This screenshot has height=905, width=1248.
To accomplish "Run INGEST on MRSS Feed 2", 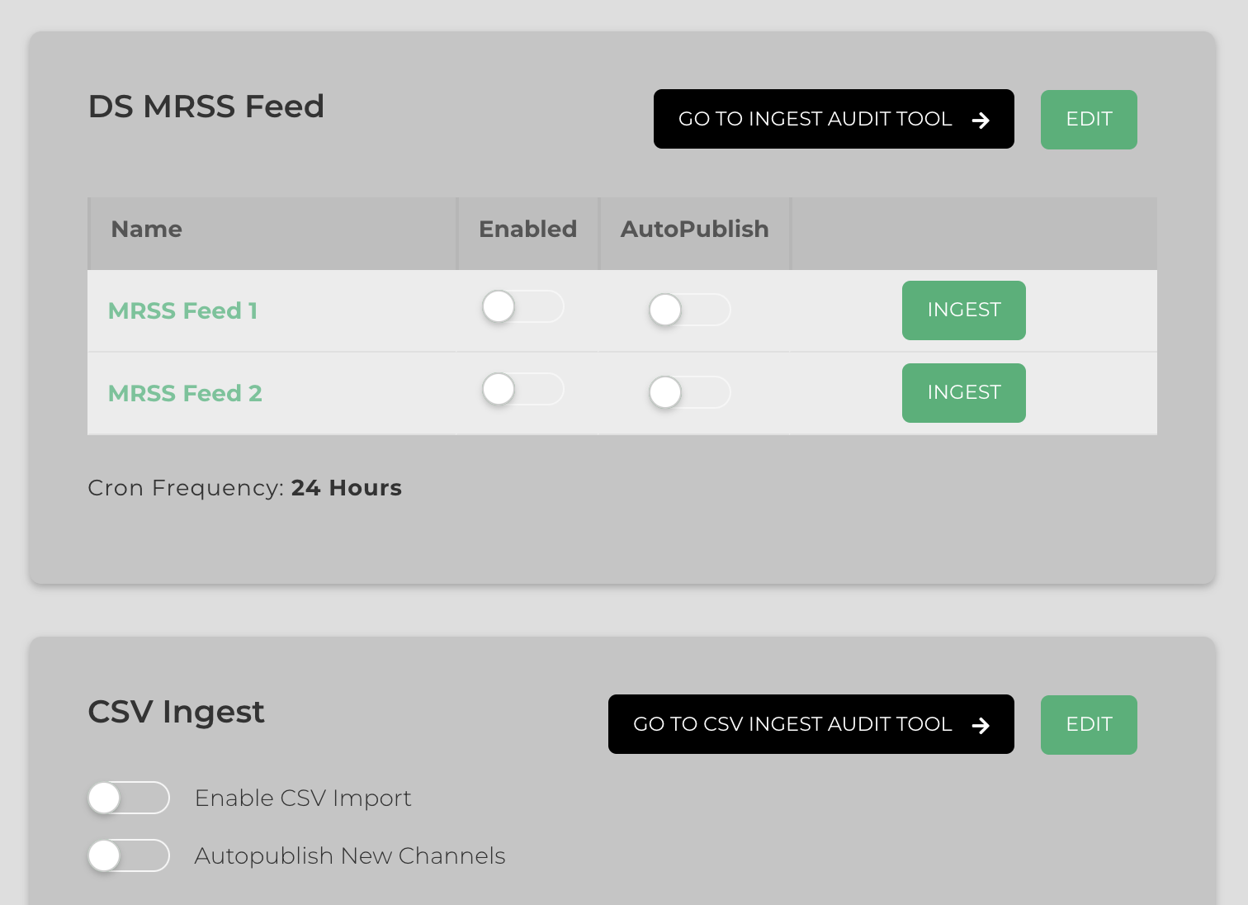I will 963,393.
